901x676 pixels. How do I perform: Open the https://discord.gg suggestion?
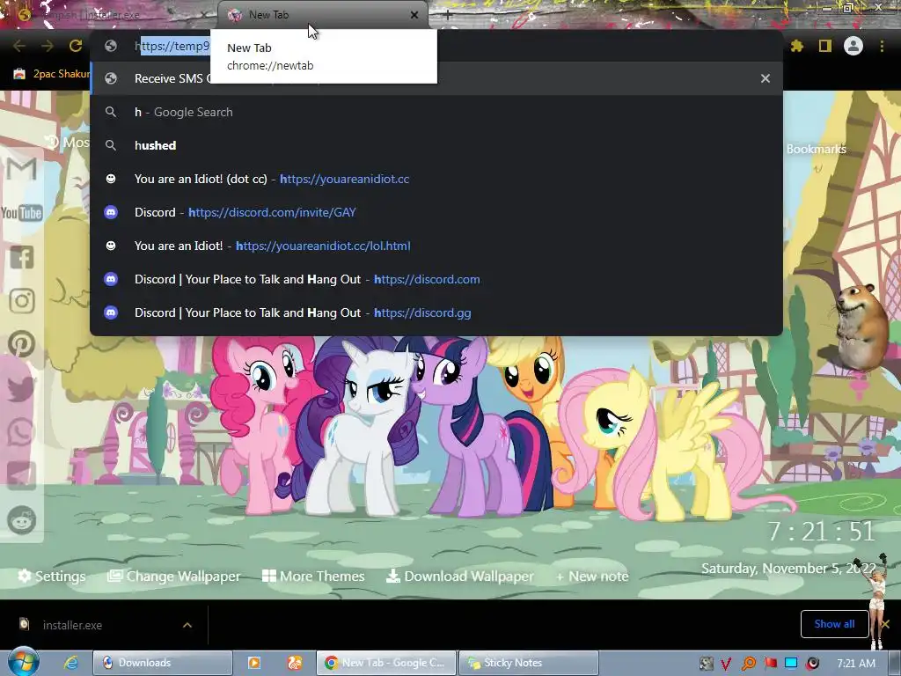coord(436,312)
